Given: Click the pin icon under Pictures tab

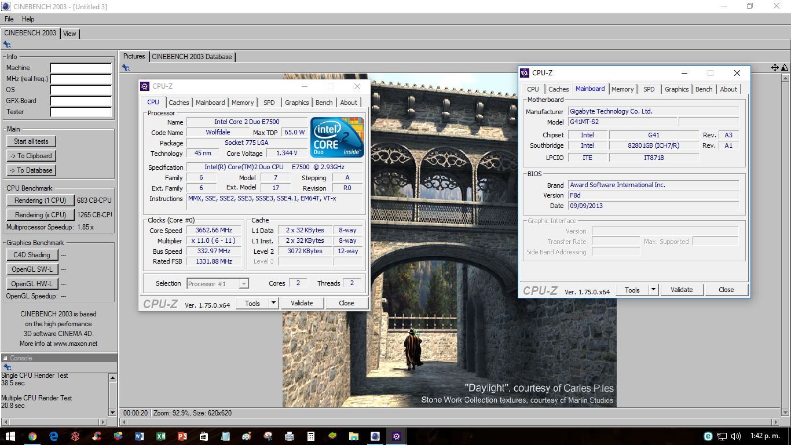Looking at the screenshot, I should tap(126, 68).
